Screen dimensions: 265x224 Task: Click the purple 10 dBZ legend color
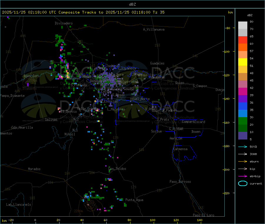(x=243, y=136)
